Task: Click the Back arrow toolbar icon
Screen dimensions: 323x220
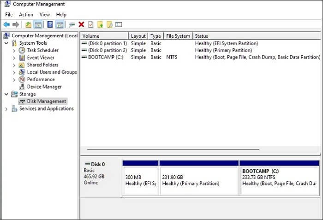Action: 6,24
